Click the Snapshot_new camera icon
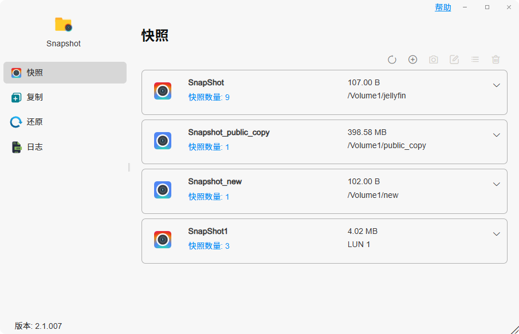519x334 pixels. click(x=163, y=189)
